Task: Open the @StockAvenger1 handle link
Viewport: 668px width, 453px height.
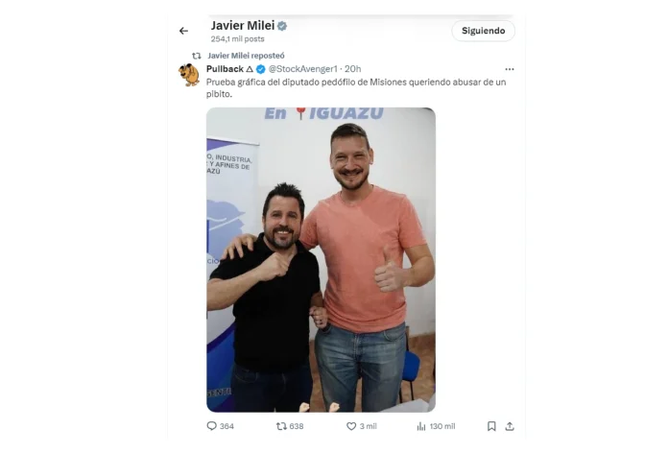Action: click(x=303, y=69)
